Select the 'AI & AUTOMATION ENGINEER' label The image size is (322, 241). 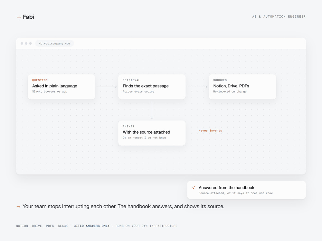pyautogui.click(x=279, y=17)
